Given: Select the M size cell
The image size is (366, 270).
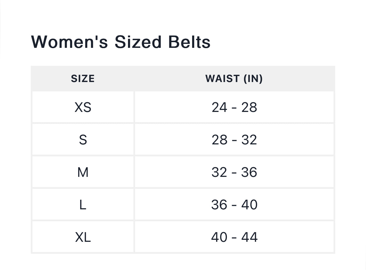Looking at the screenshot, I should pyautogui.click(x=83, y=172).
